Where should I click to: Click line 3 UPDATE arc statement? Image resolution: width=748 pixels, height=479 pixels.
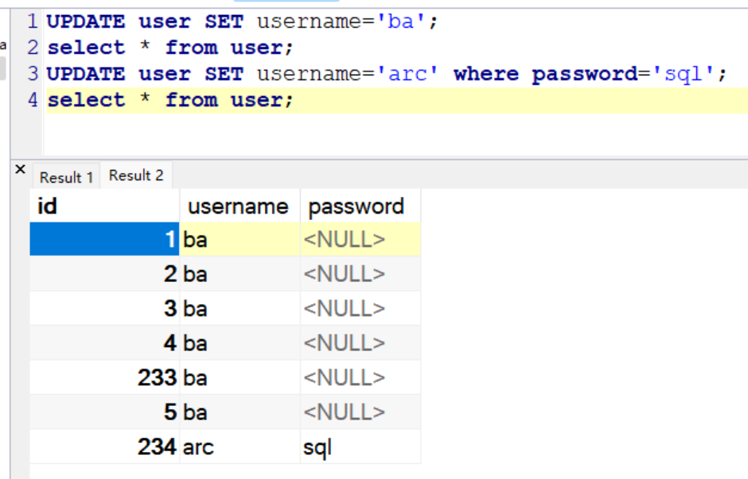click(387, 74)
